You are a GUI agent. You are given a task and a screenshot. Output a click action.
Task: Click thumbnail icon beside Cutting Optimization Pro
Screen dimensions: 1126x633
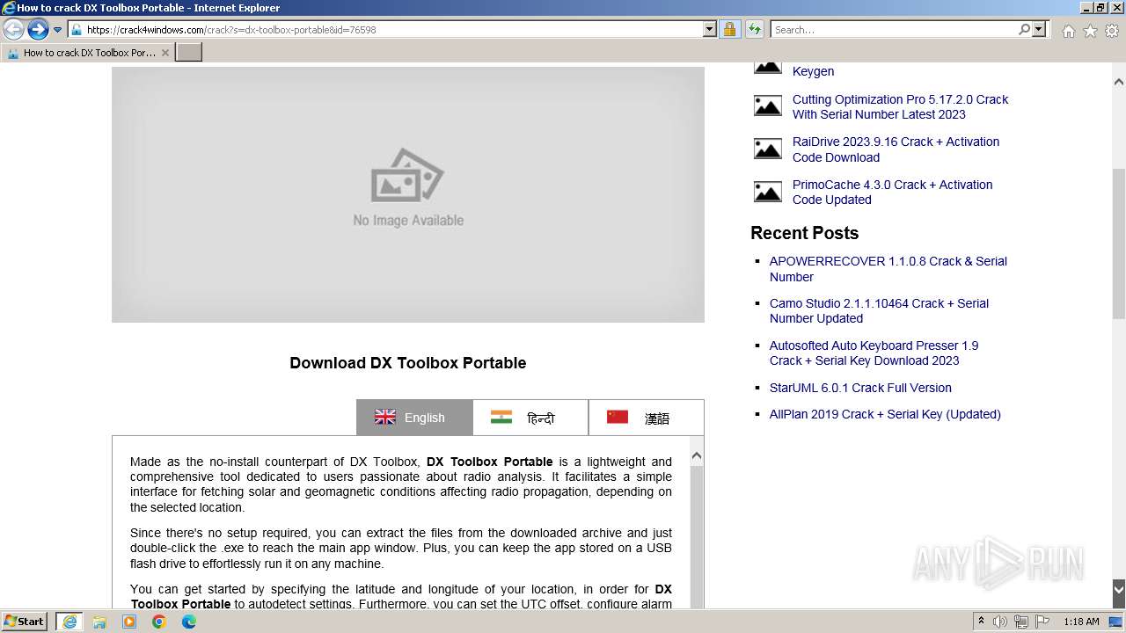768,105
